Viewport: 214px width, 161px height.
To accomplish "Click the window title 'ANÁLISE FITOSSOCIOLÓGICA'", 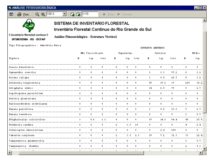I will coord(34,8).
